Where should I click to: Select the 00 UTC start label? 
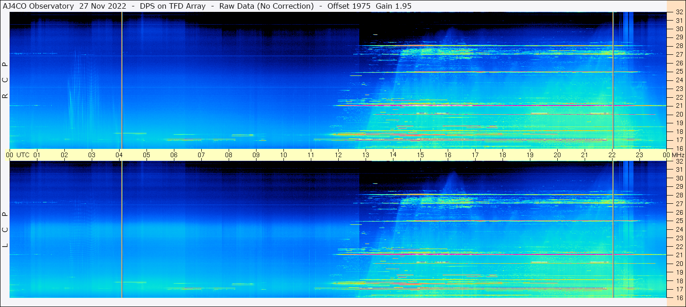[17, 155]
